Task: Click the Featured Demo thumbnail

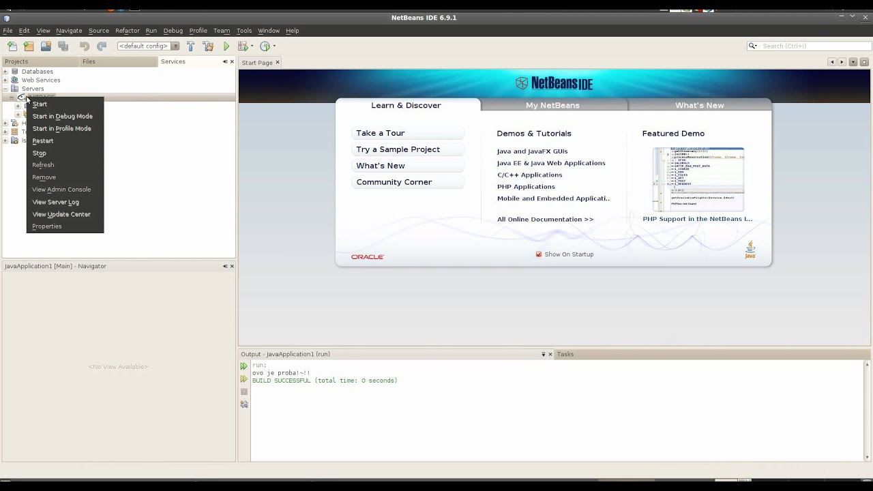Action: [698, 179]
